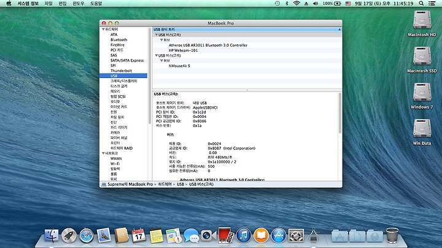Viewport: 442px width, 248px height.
Task: Open 도움말 menu
Action: (x=96, y=4)
